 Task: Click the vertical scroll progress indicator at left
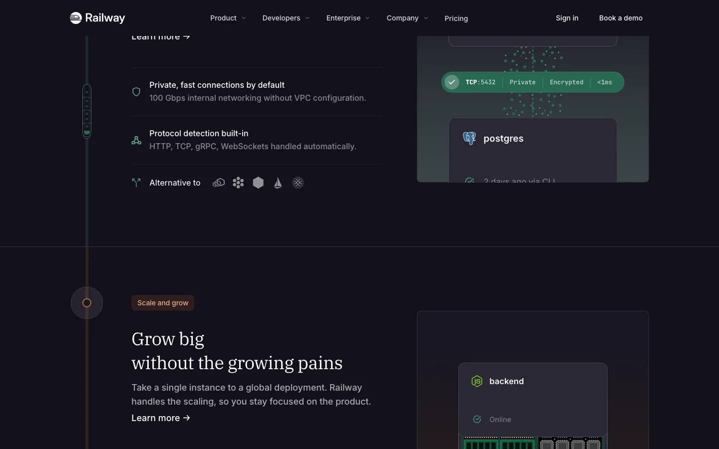(87, 111)
